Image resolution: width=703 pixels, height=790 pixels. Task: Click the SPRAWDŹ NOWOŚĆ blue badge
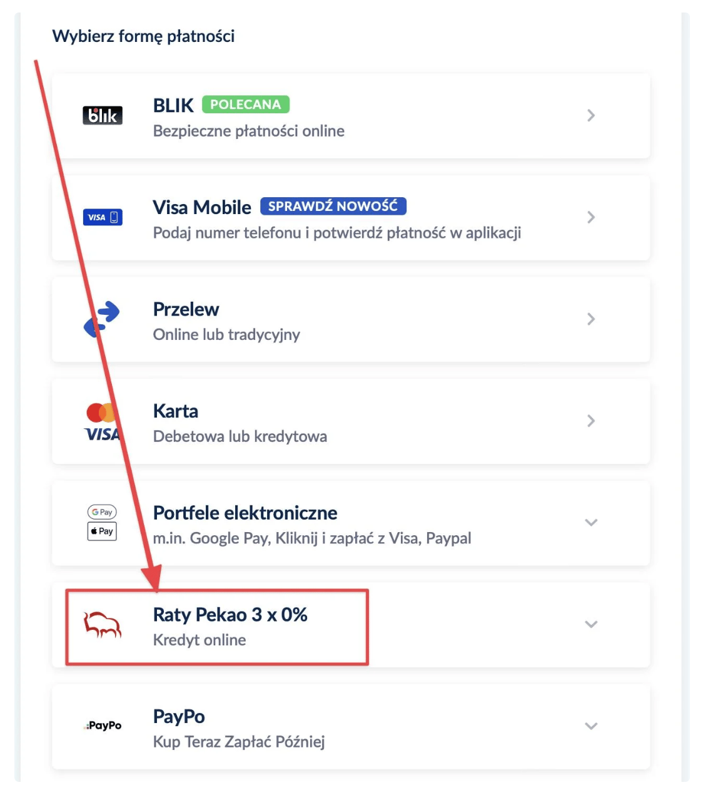[x=333, y=206]
